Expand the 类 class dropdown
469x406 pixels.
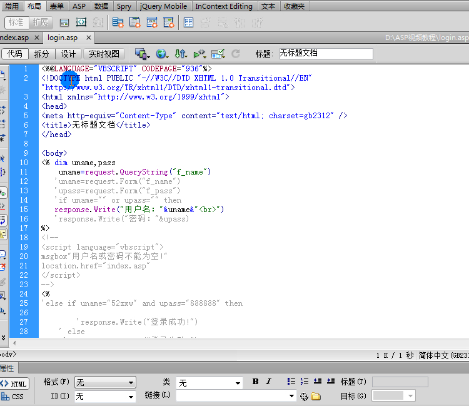[211, 382]
